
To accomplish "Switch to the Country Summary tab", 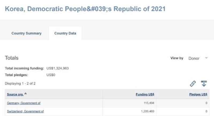I will coord(26,33).
